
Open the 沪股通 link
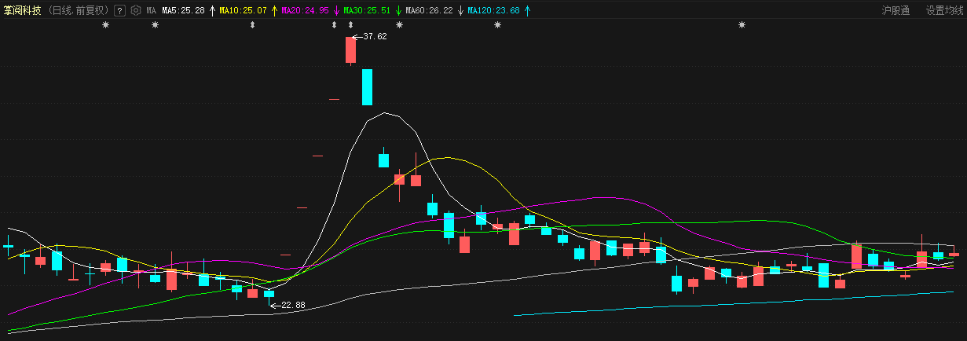[896, 10]
